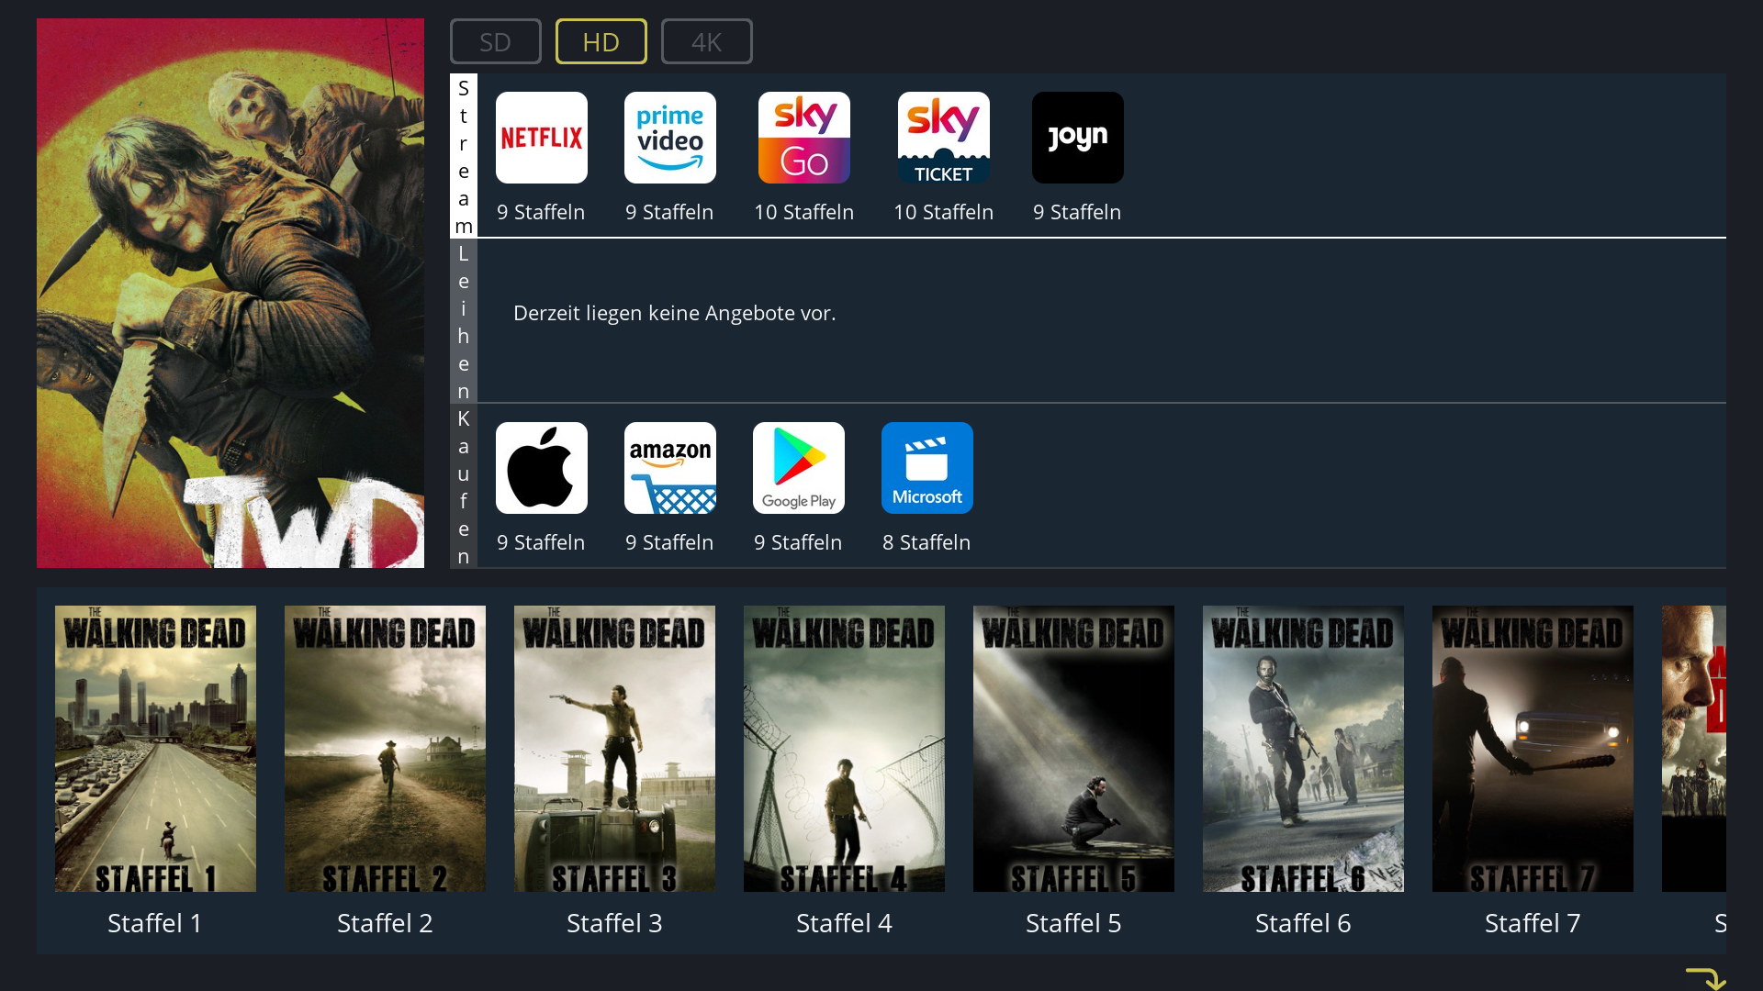Select Microsoft store purchase icon
The width and height of the screenshot is (1763, 991).
[x=926, y=468]
